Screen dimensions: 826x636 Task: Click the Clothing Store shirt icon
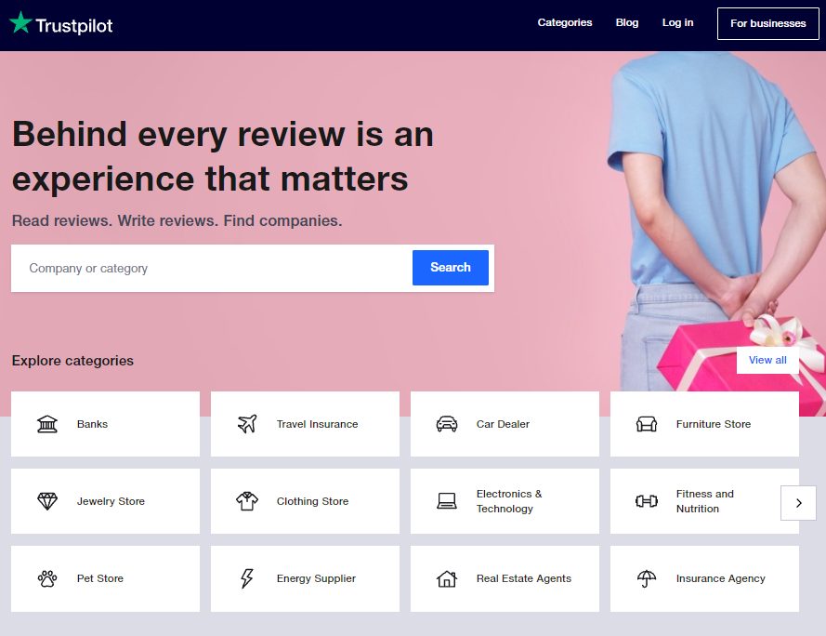pos(247,501)
